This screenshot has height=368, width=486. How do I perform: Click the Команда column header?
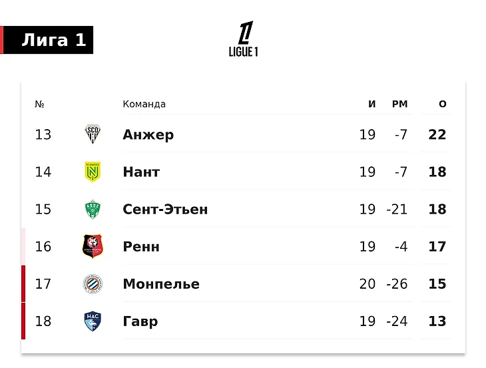(x=144, y=104)
